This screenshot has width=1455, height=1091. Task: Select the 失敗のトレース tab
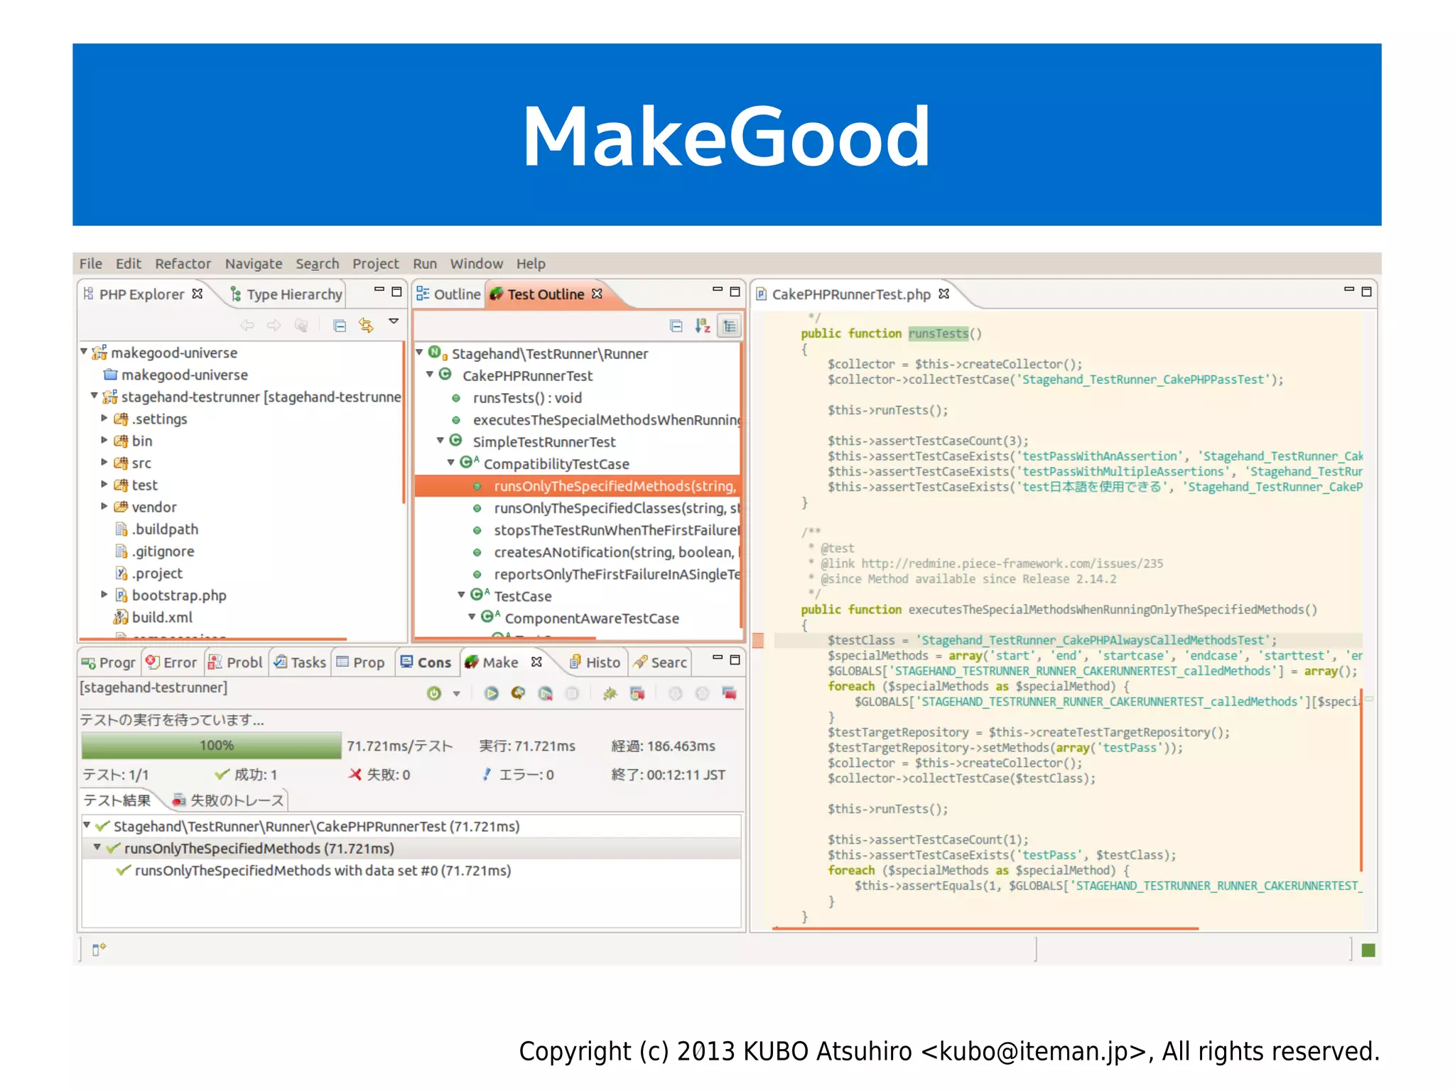click(x=229, y=800)
